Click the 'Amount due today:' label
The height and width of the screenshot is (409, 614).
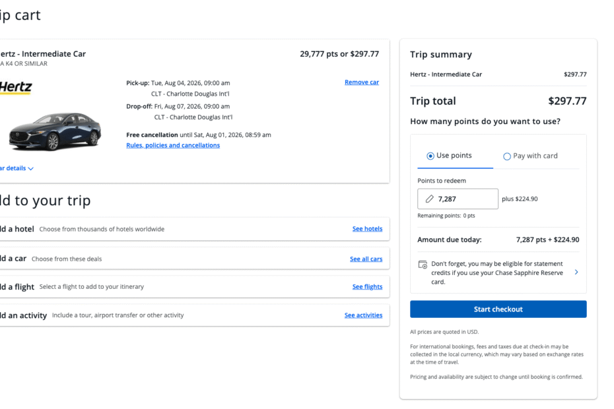(449, 239)
